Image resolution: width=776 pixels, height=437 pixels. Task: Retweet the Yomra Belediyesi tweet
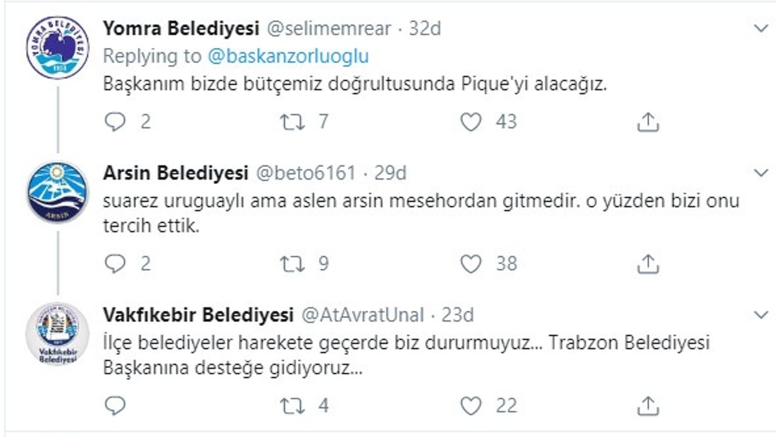click(x=292, y=122)
